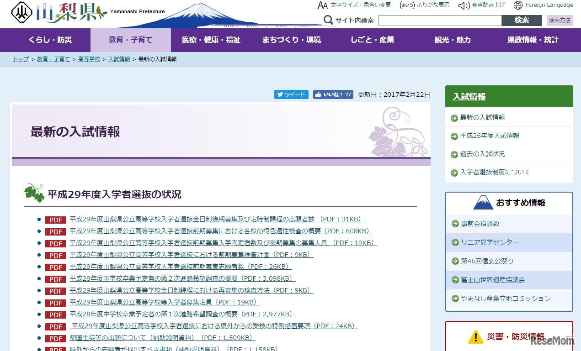
Task: Open the 検索方法 search help
Action: click(x=560, y=21)
